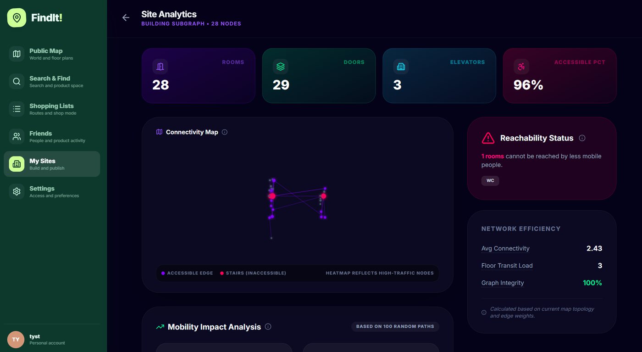Click the Reachability warning triangle icon

[488, 138]
